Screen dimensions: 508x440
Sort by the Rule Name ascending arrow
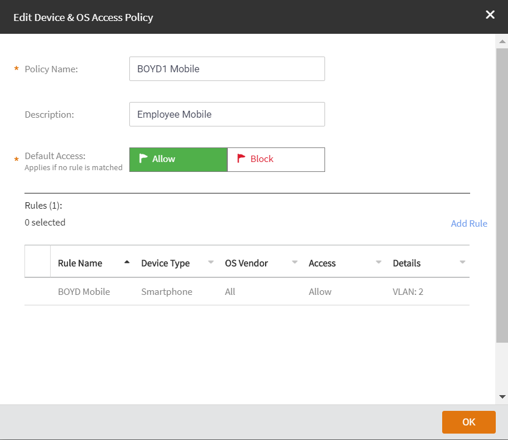(126, 262)
